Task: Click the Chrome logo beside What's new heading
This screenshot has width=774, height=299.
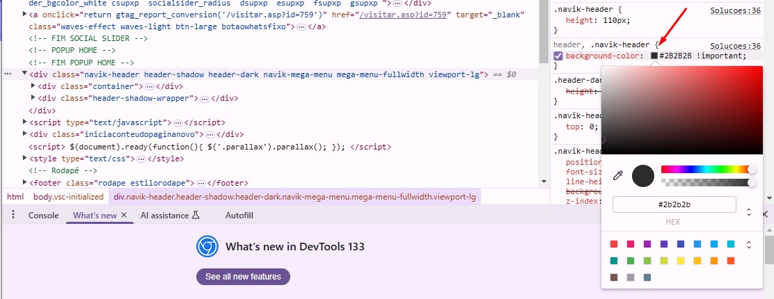Action: pyautogui.click(x=207, y=246)
